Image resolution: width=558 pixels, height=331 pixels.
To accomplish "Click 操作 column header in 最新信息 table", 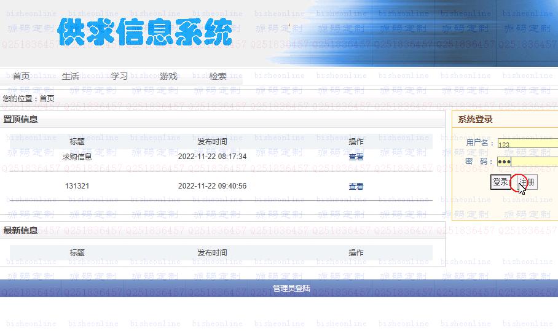I will [x=356, y=253].
